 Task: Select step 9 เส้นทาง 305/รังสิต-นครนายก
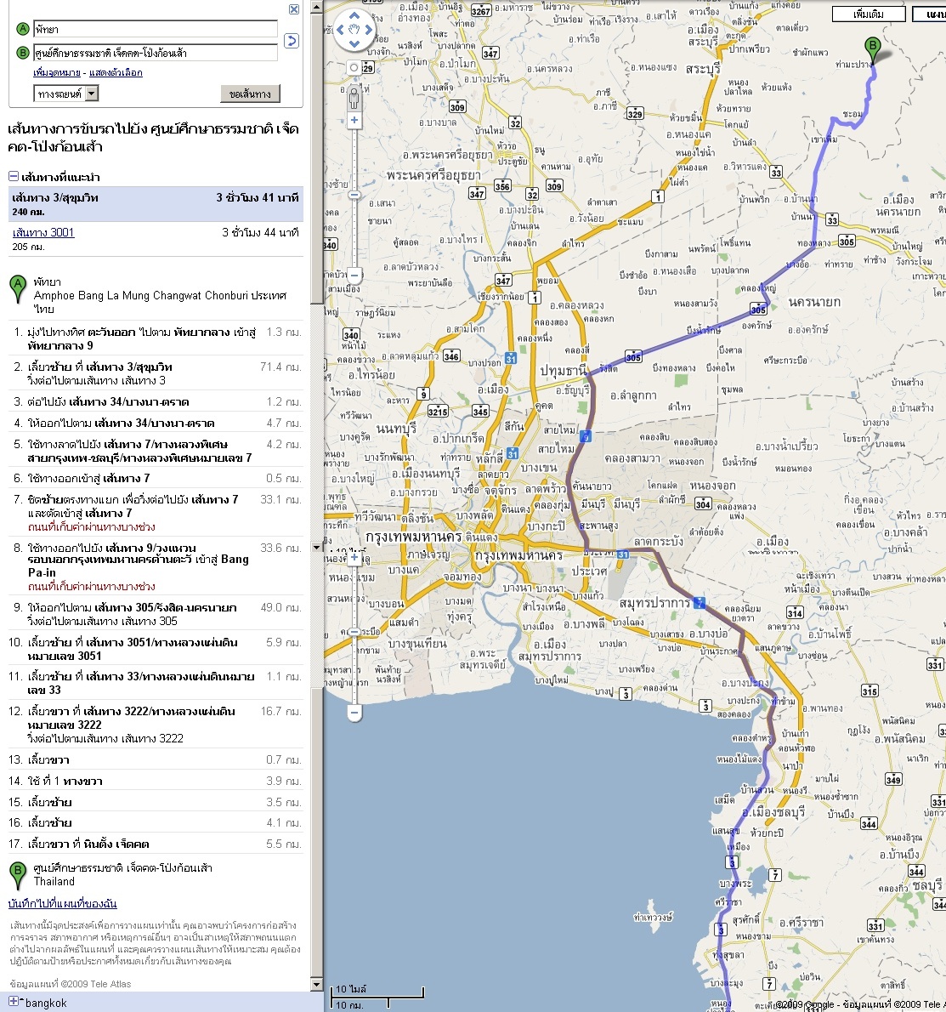pos(156,614)
